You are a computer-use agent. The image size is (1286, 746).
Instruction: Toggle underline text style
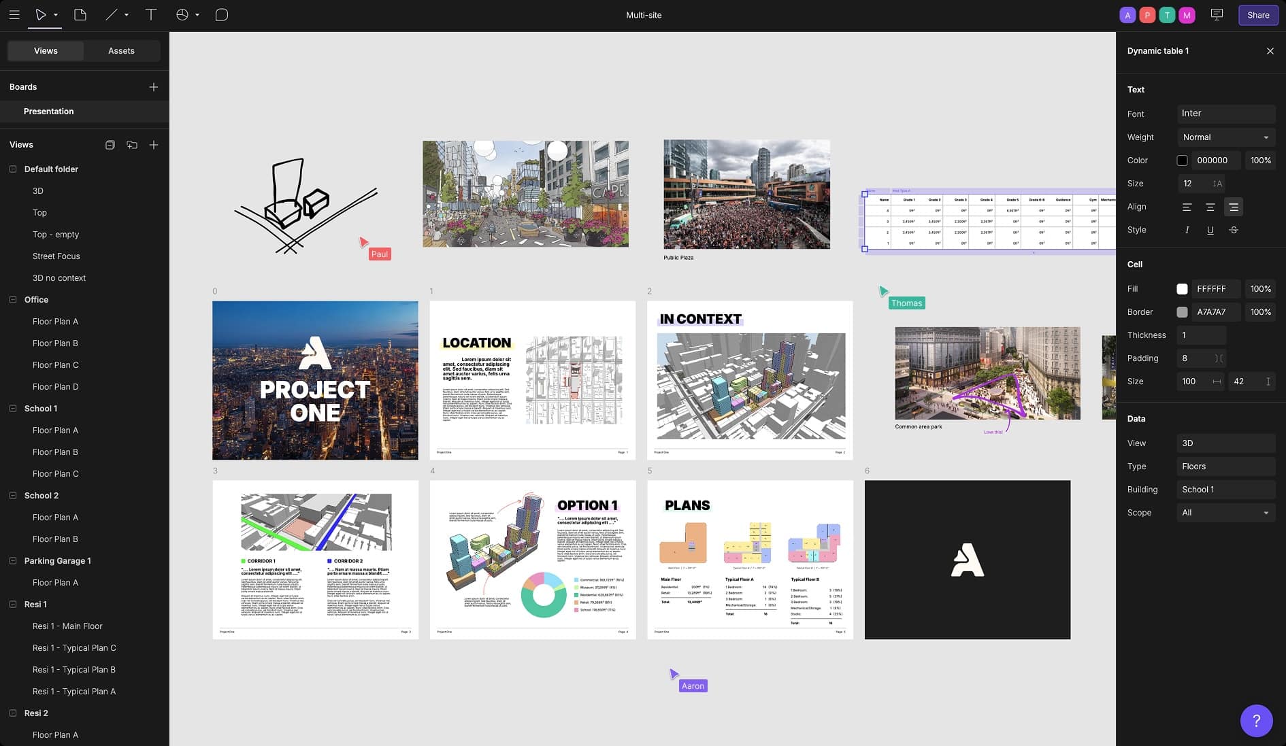point(1210,230)
